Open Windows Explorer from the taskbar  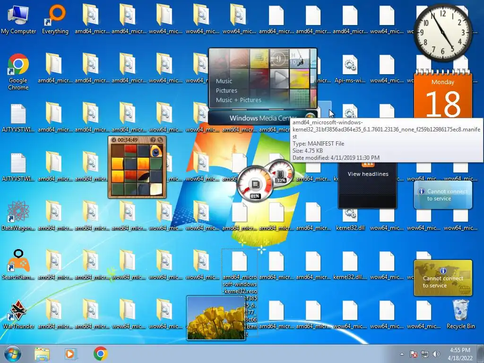coord(42,354)
